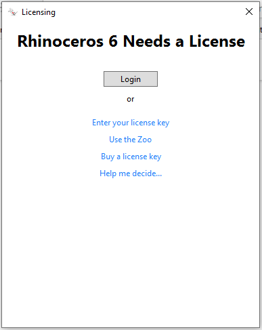Open the 'Enter your license key' link
This screenshot has height=330, width=262.
click(x=131, y=123)
